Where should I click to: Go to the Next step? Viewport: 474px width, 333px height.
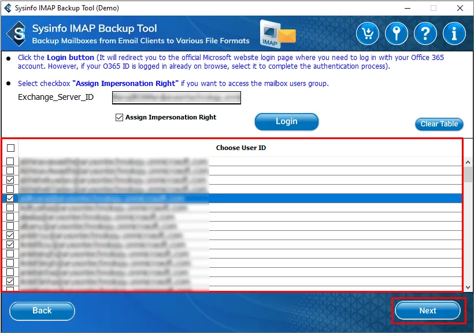(428, 310)
